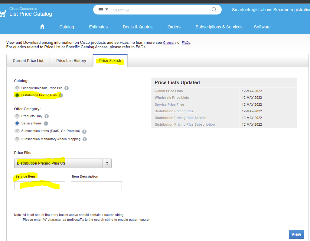This screenshot has width=310, height=241.
Task: Click Wholesale Price Lists row label
Action: [171, 98]
